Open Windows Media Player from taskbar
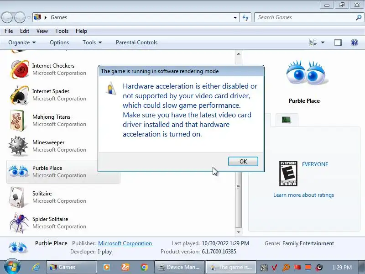 [107, 267]
